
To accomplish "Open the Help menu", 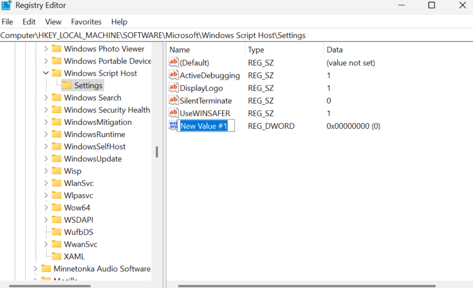I will (x=119, y=22).
